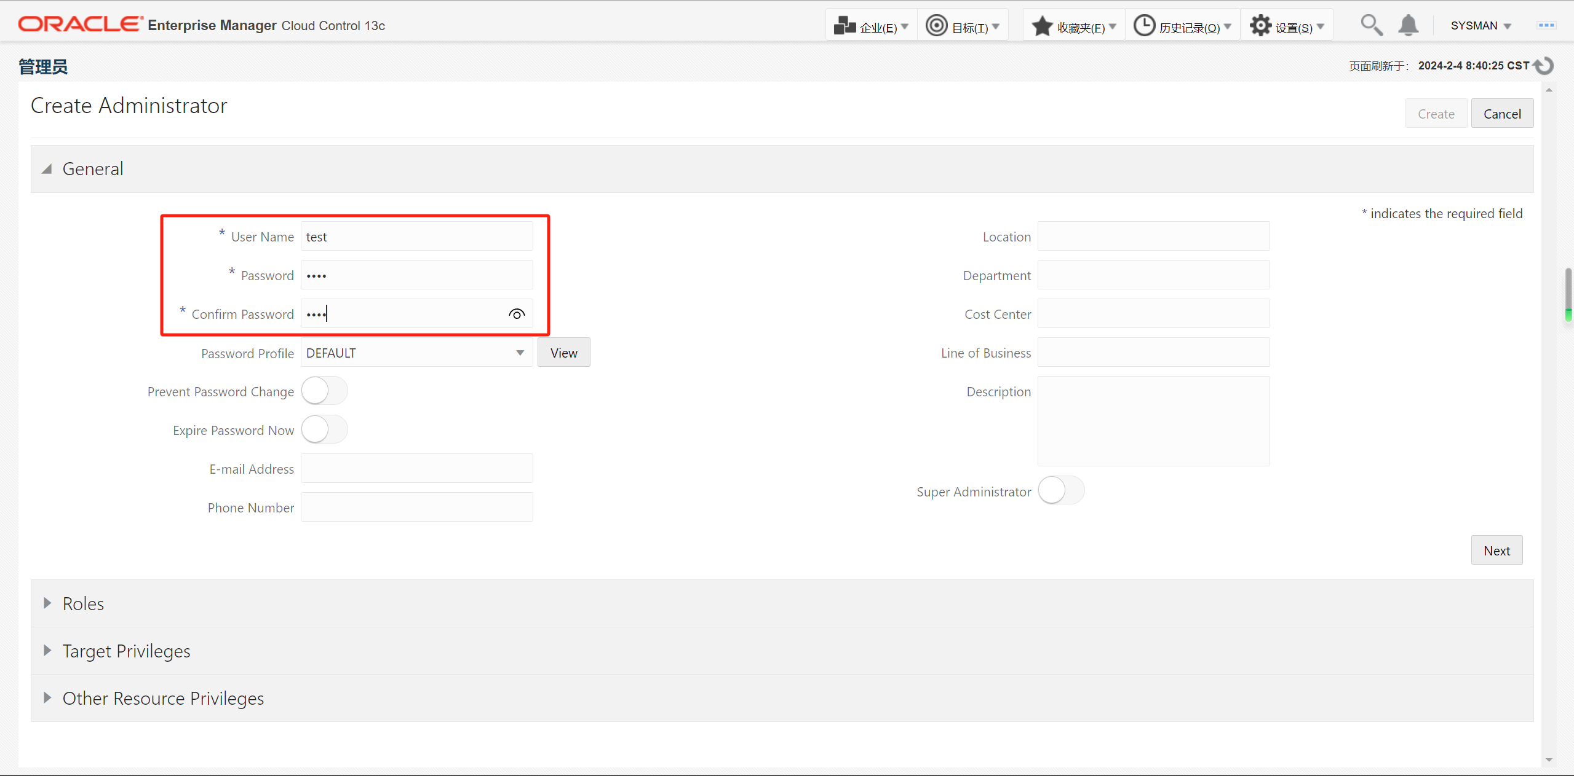Click the Next button

tap(1496, 551)
